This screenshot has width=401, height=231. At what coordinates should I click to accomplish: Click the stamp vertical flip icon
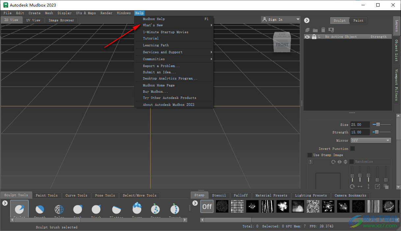pyautogui.click(x=345, y=162)
